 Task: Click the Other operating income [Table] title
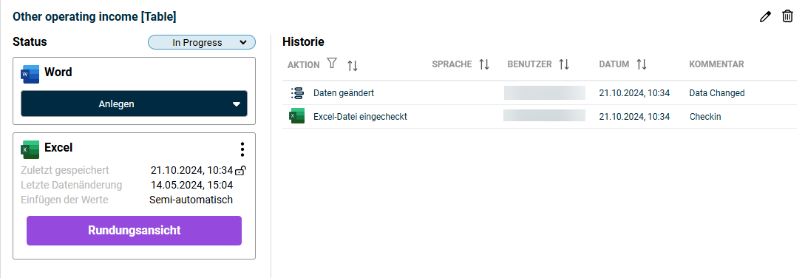point(95,17)
